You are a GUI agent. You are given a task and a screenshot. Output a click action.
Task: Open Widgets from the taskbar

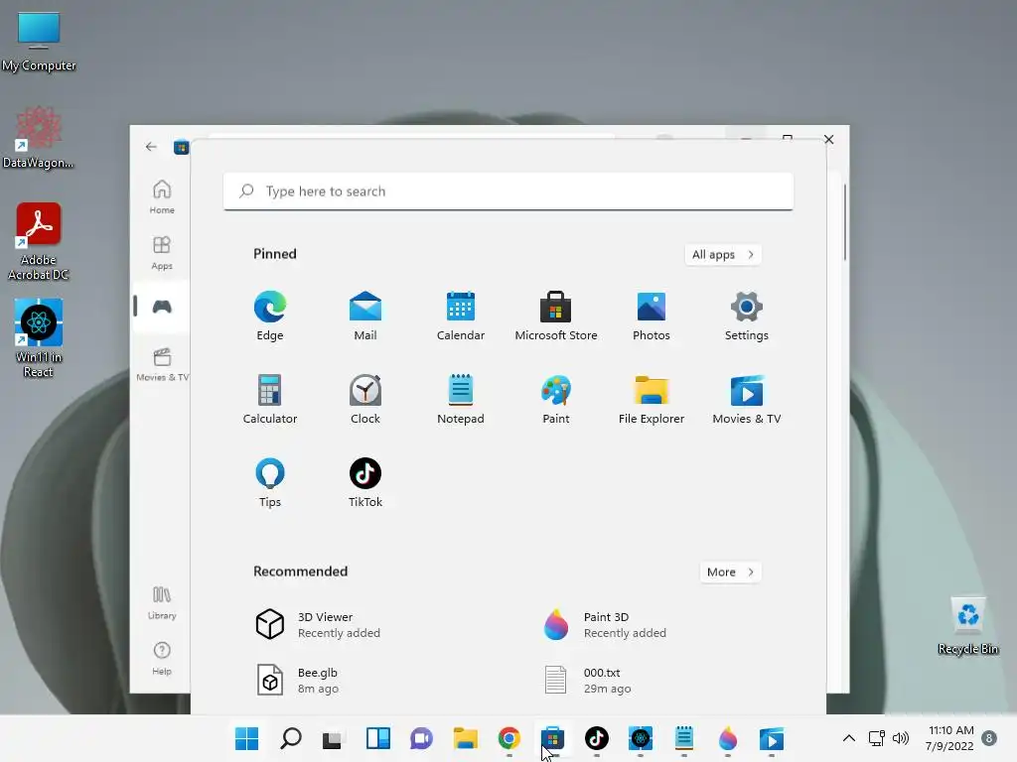(x=377, y=738)
